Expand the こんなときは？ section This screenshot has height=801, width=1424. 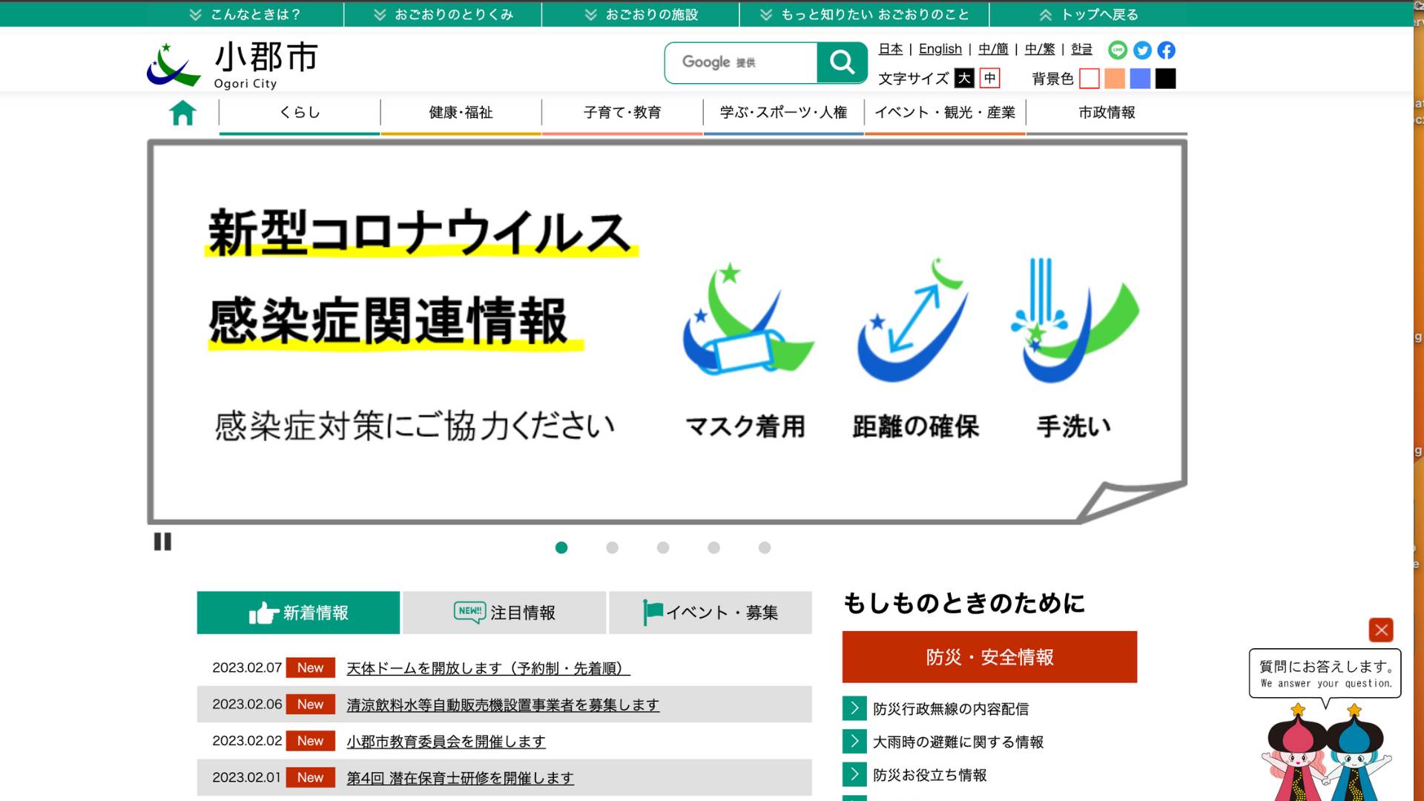pyautogui.click(x=245, y=14)
